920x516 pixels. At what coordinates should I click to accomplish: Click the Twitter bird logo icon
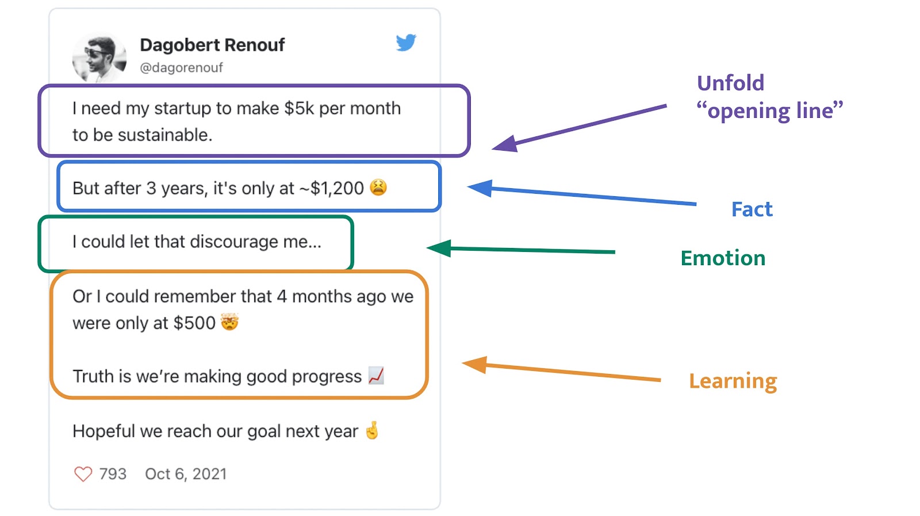point(406,43)
